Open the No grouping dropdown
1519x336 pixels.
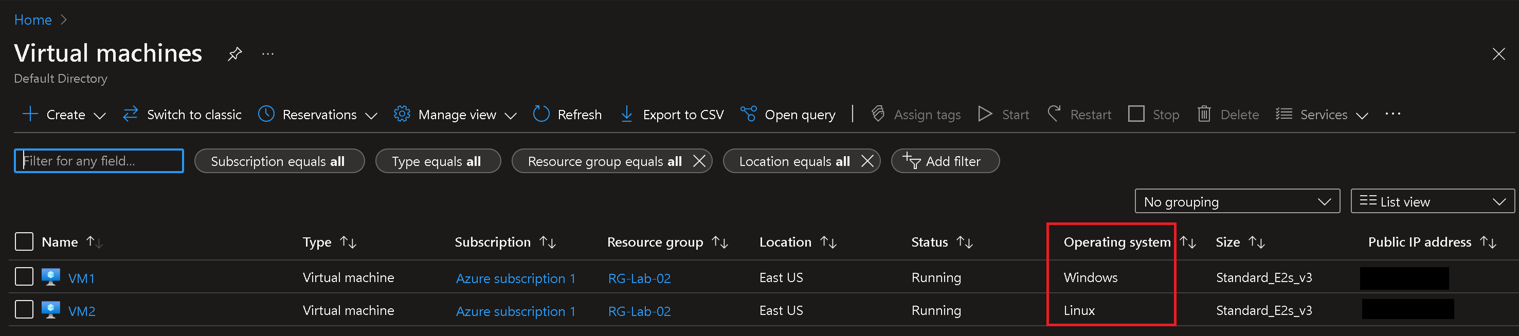1237,201
